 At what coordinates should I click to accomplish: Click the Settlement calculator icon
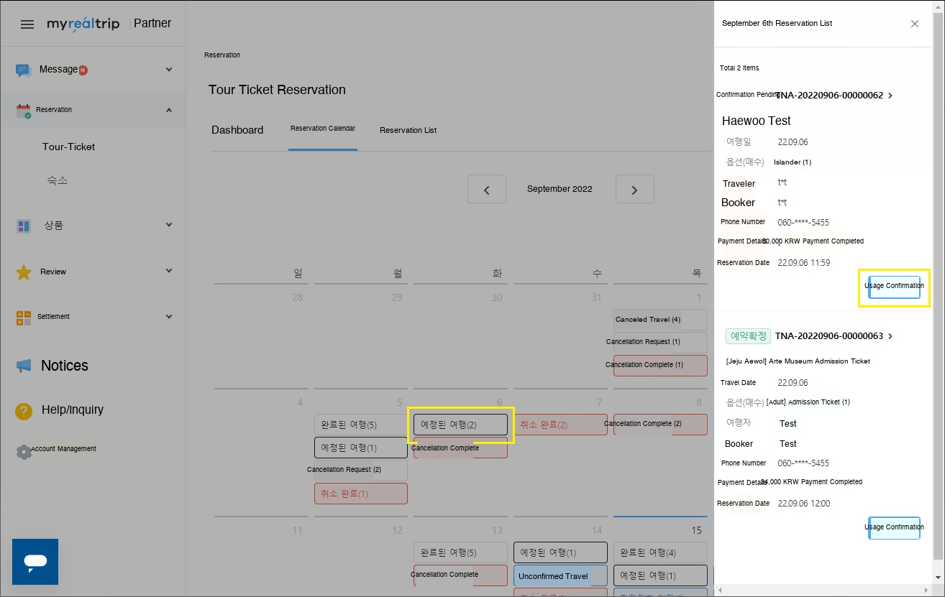(x=24, y=318)
